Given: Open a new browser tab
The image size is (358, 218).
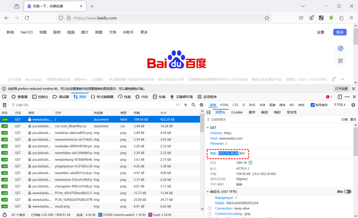Looking at the screenshot, I should [x=92, y=6].
